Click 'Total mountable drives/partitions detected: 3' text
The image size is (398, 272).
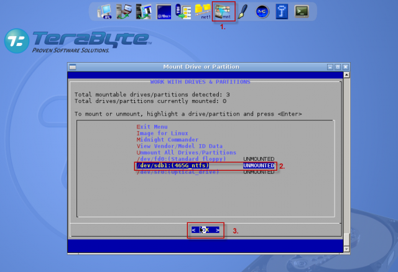pyautogui.click(x=152, y=95)
